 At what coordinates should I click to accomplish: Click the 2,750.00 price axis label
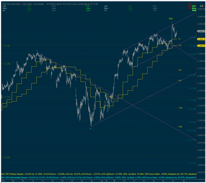click(201, 83)
